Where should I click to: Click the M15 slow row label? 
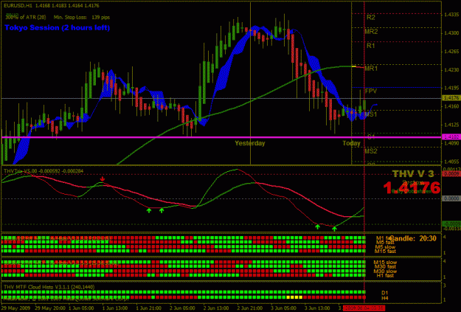[x=385, y=263]
